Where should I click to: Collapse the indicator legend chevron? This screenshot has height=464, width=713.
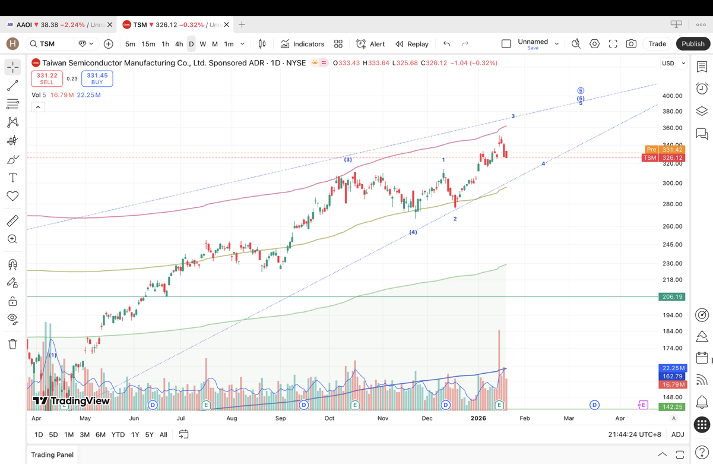pos(38,107)
